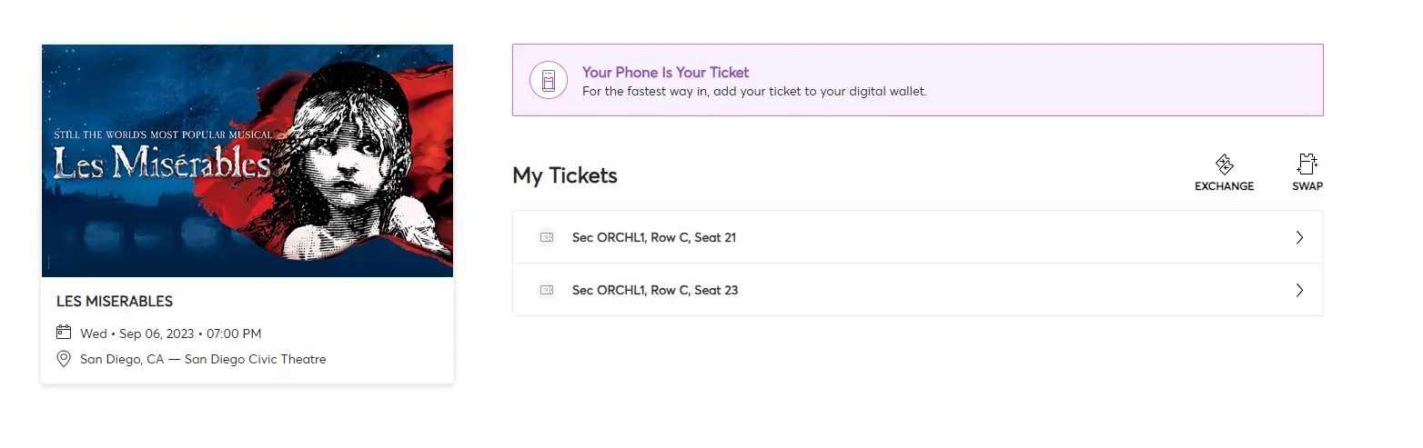1423x448 pixels.
Task: Click the "Your Phone Is Your Ticket" heading
Action: (665, 73)
